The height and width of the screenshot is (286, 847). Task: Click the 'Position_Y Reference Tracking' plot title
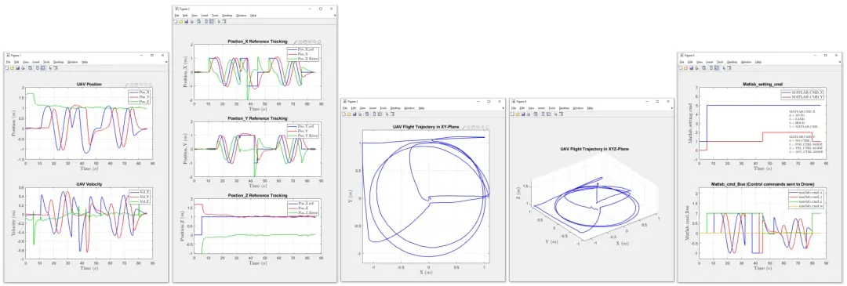tap(257, 118)
